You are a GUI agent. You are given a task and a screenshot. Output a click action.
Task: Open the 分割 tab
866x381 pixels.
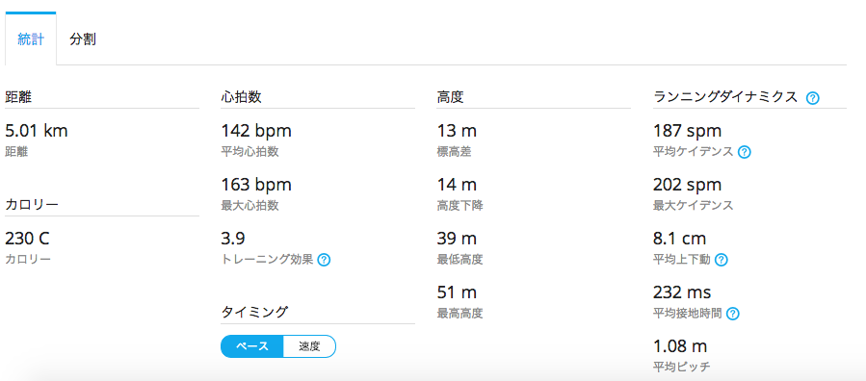coord(83,39)
